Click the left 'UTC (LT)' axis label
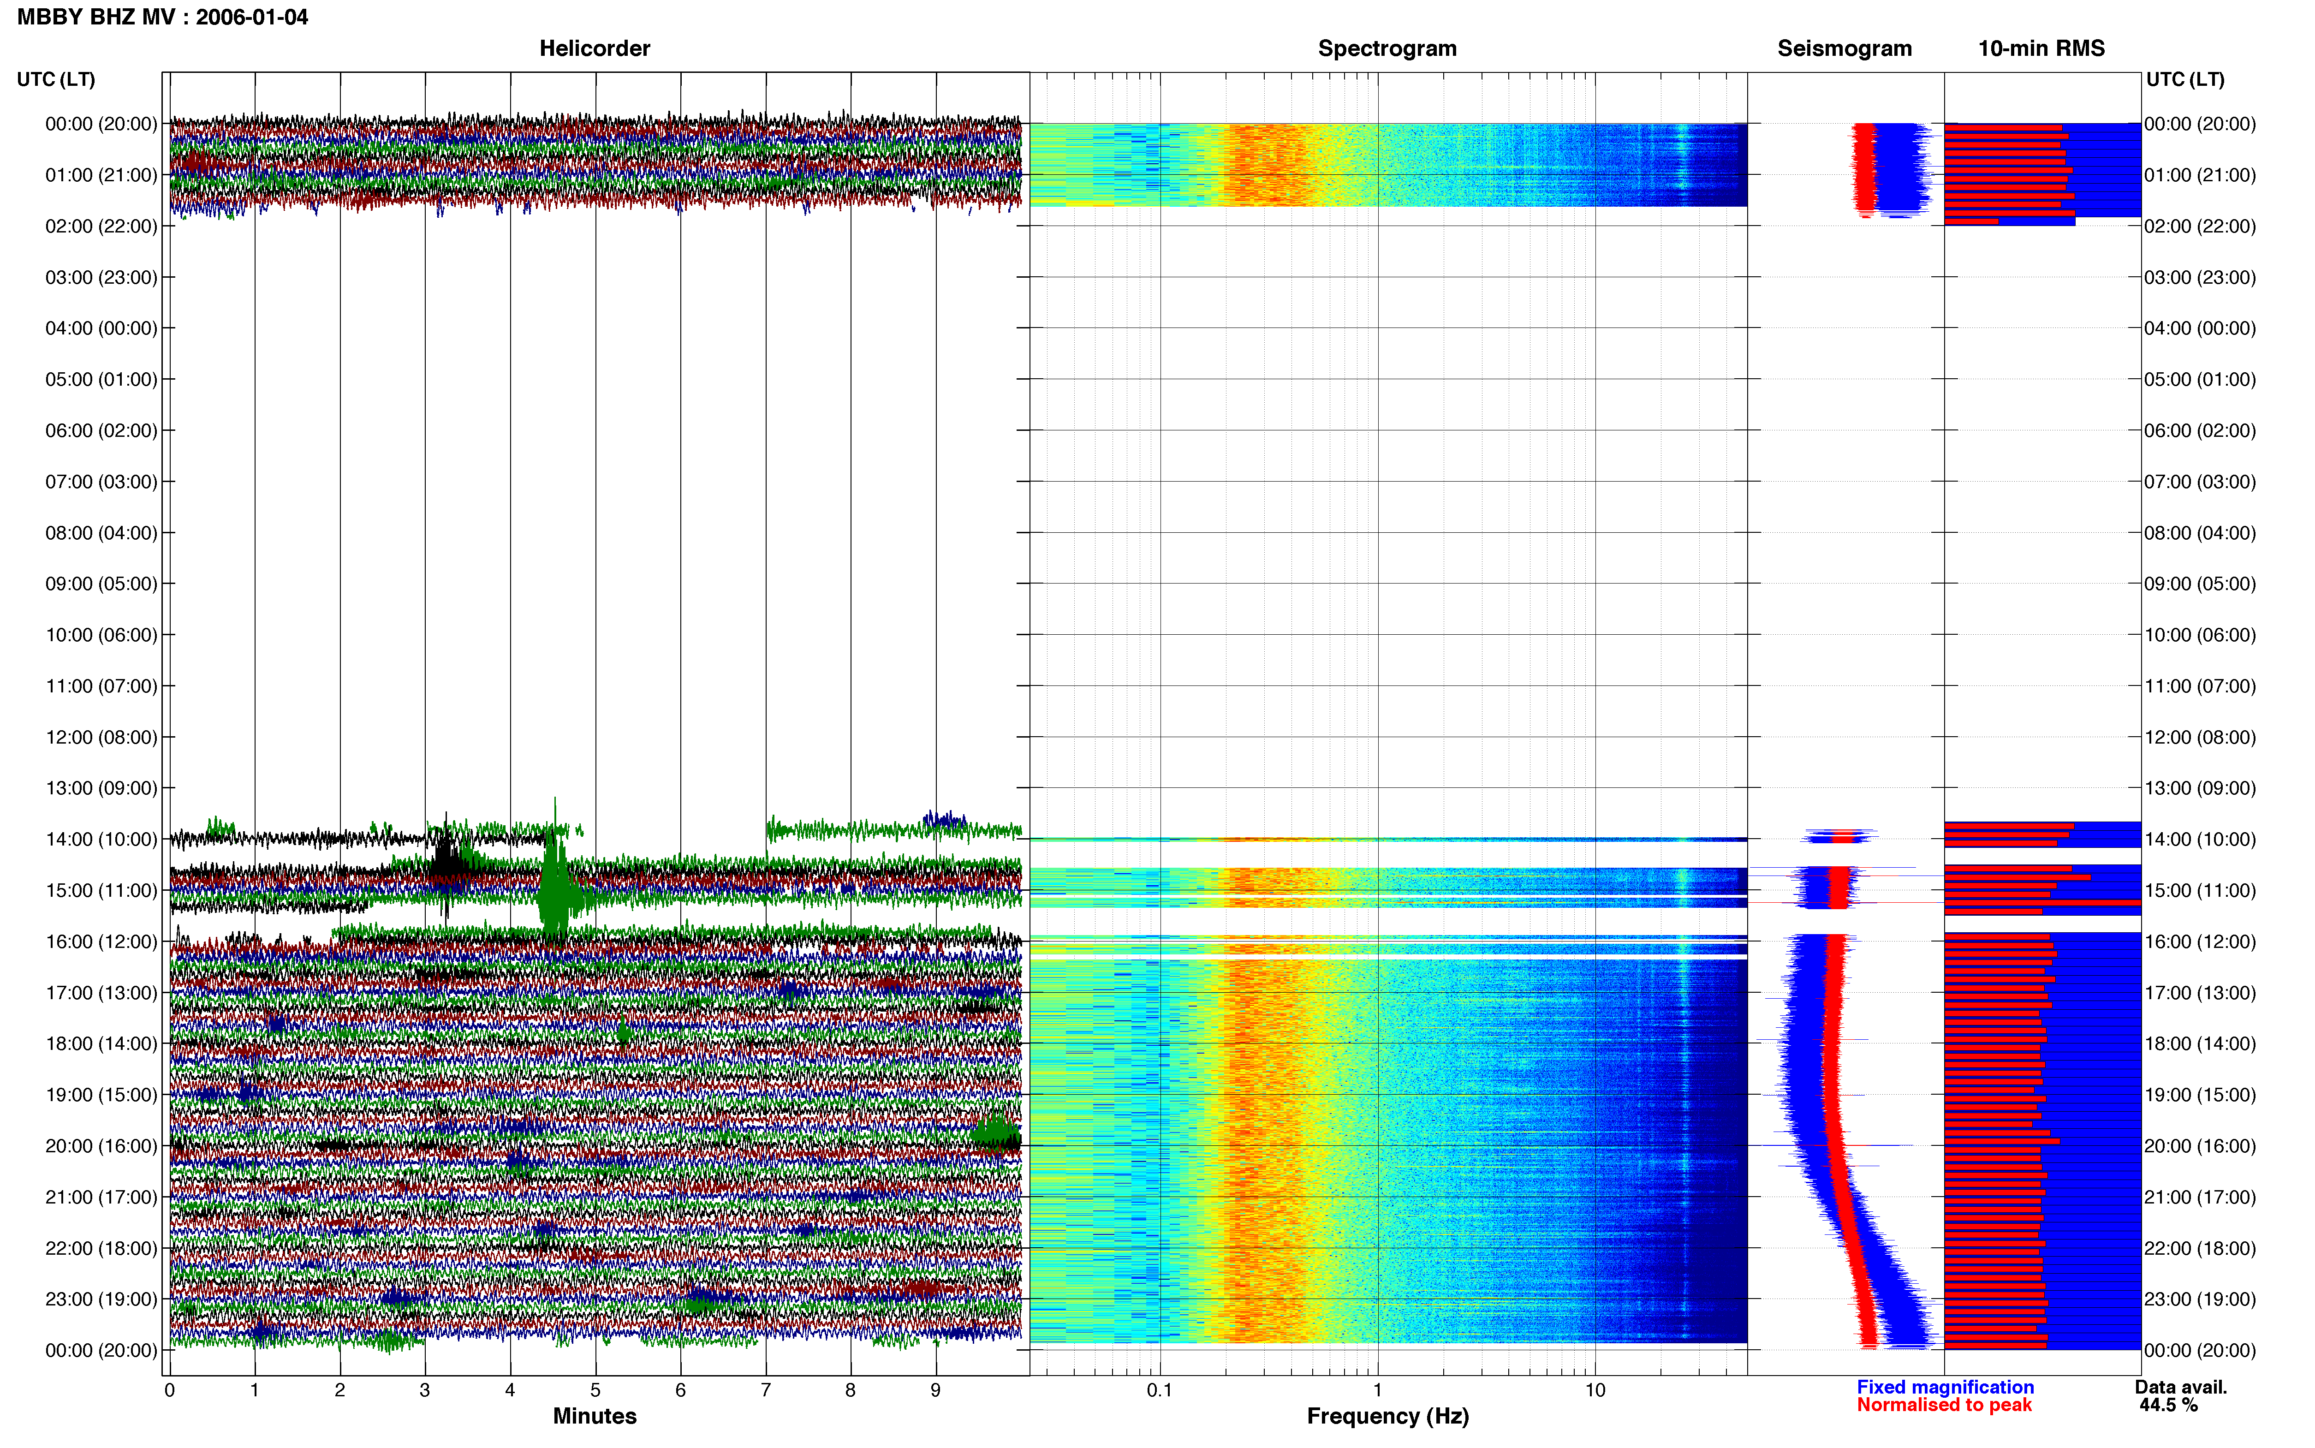Viewport: 2315px width, 1448px height. (x=55, y=78)
